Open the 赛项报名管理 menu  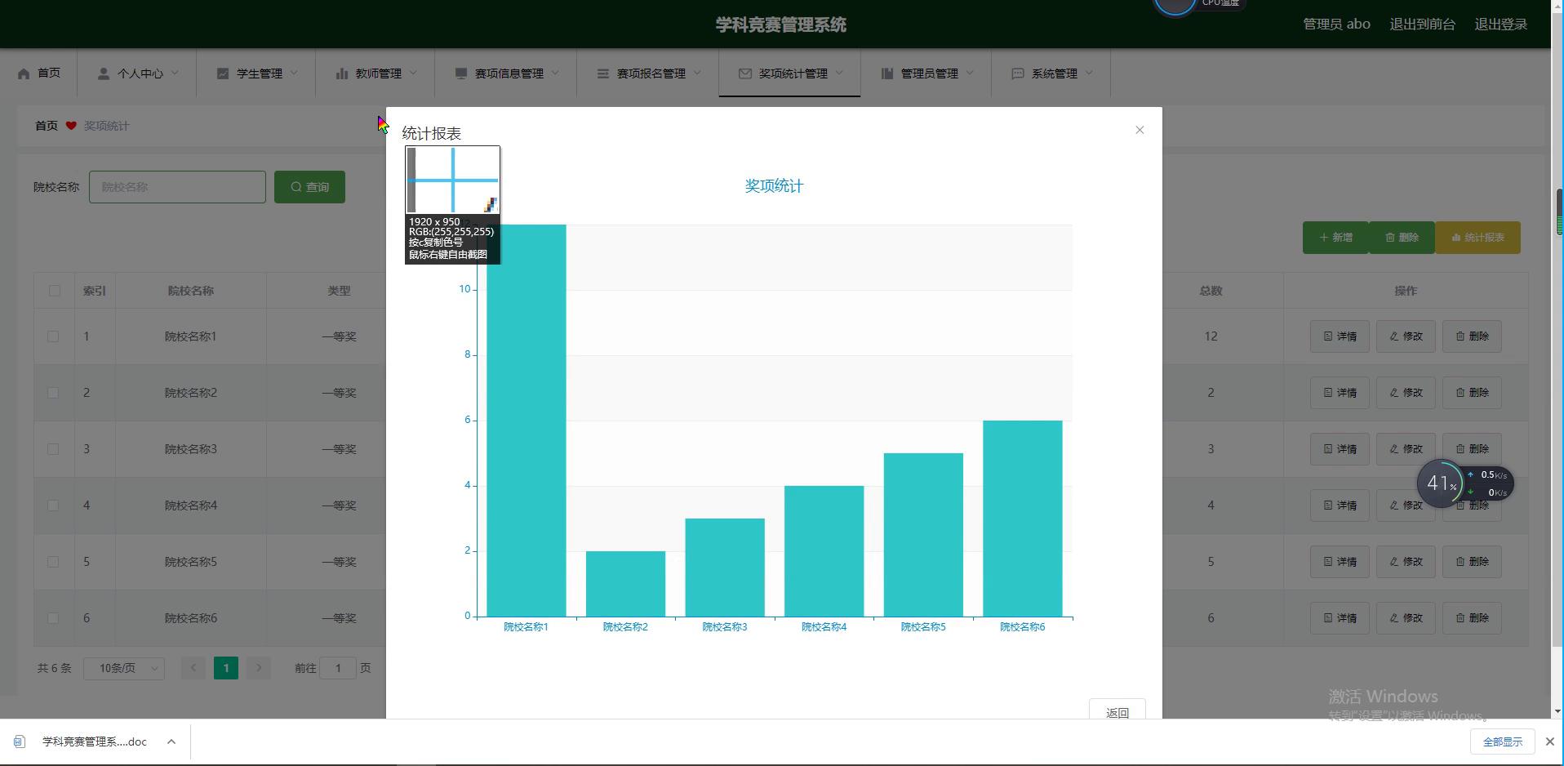(650, 73)
